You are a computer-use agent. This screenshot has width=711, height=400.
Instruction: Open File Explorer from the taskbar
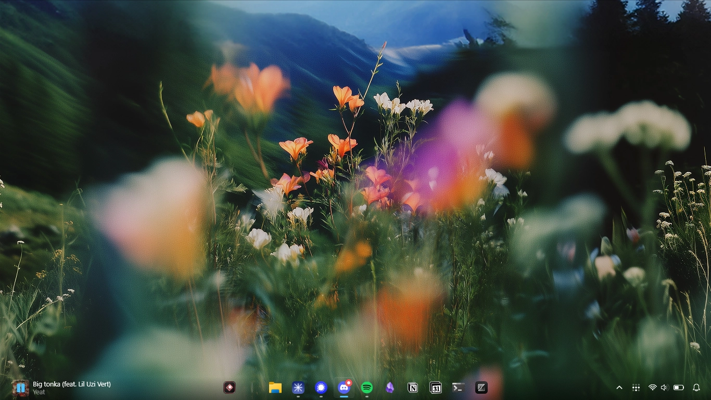click(x=275, y=387)
